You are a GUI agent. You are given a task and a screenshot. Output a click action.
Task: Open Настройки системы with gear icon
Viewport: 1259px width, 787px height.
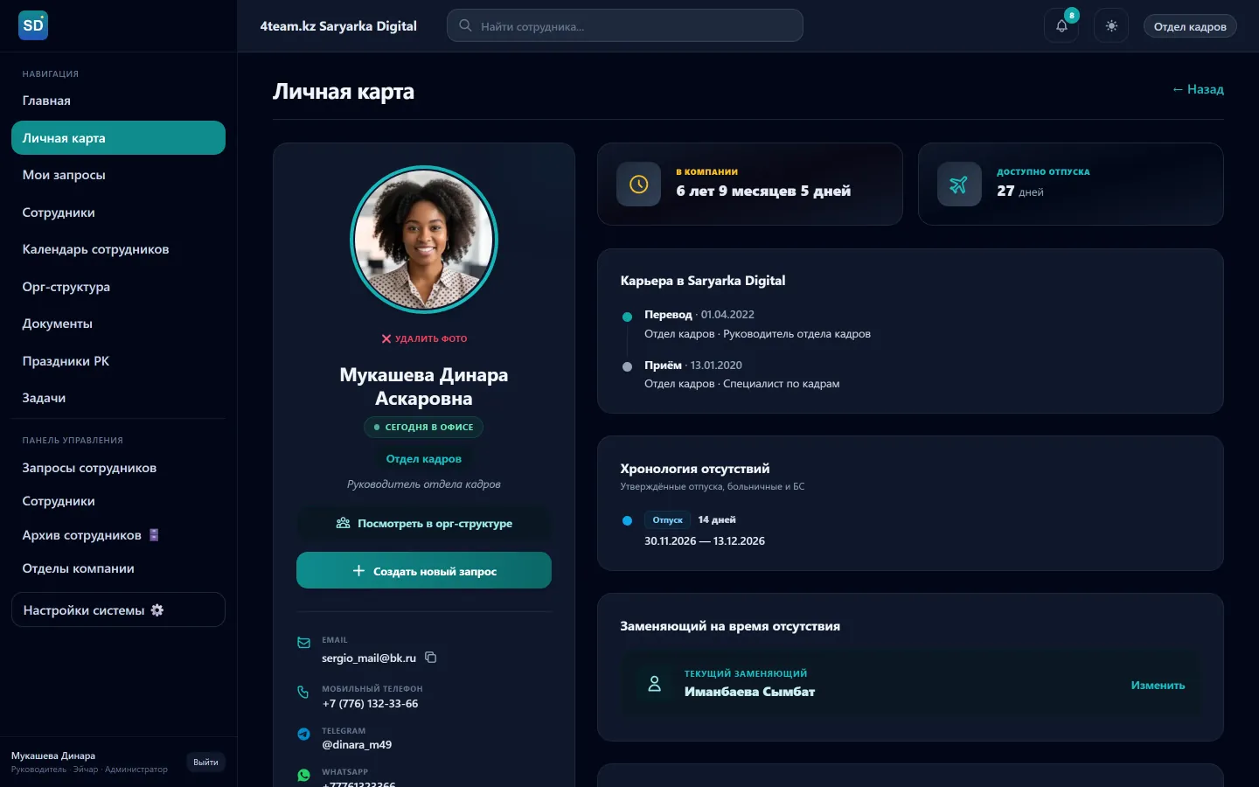point(118,609)
